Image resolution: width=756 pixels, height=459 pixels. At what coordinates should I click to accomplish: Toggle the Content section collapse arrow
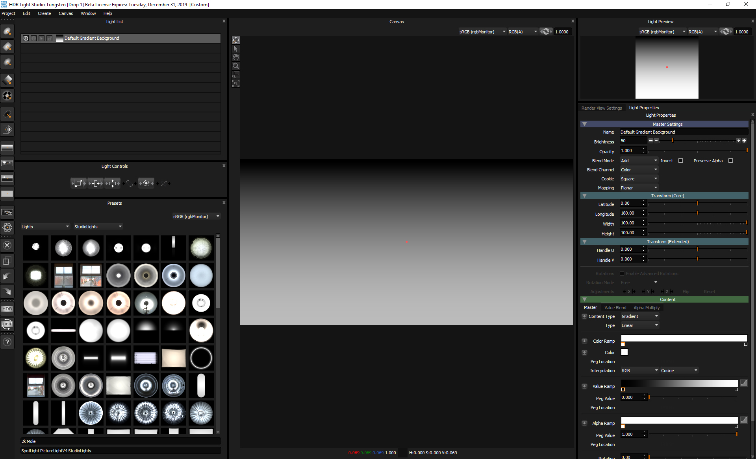pos(584,299)
